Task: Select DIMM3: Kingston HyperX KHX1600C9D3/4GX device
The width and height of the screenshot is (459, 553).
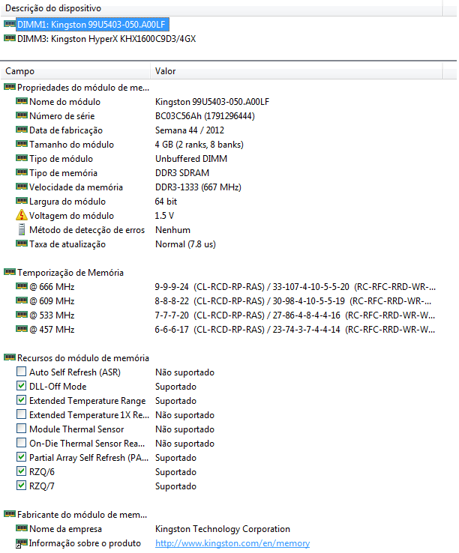Action: tap(106, 39)
